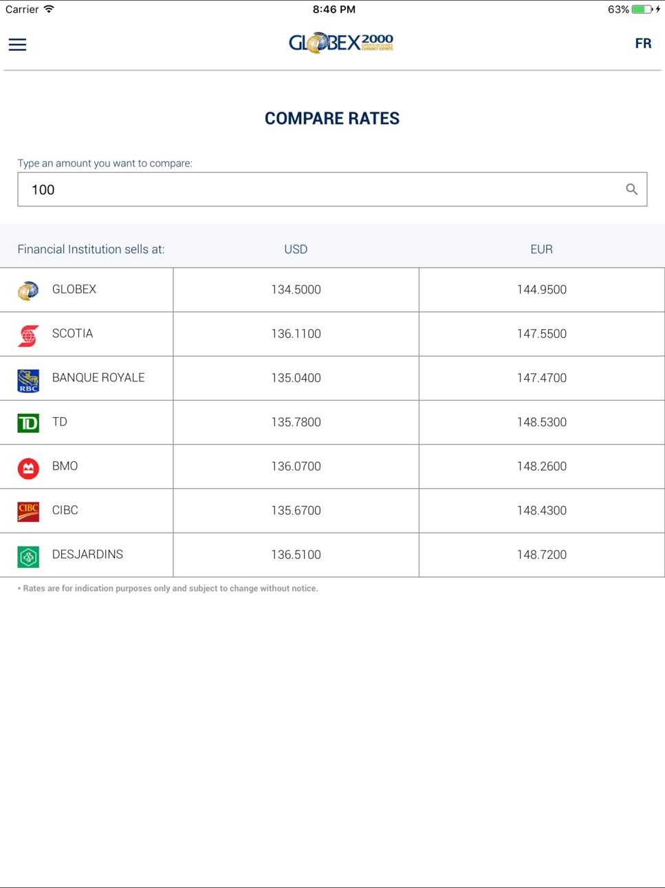The image size is (665, 888).
Task: Tap Desjardins EUR rate 148.7200
Action: [542, 555]
